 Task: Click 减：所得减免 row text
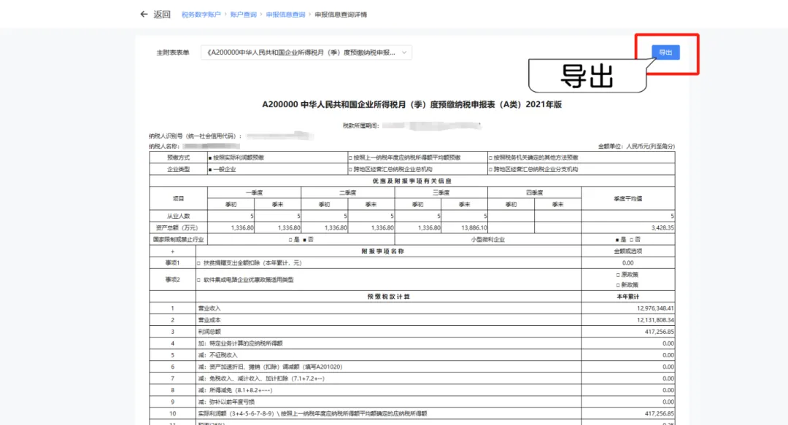(x=235, y=390)
